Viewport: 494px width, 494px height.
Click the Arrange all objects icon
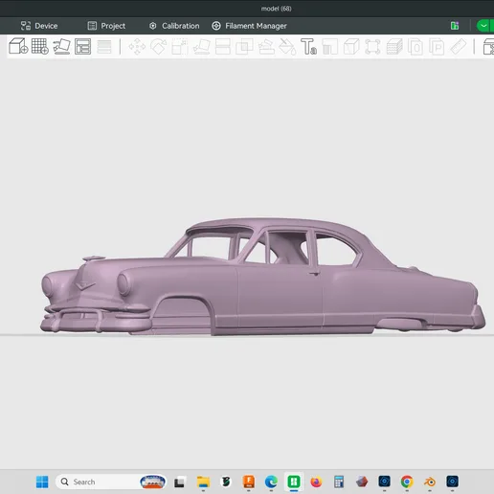pos(83,47)
